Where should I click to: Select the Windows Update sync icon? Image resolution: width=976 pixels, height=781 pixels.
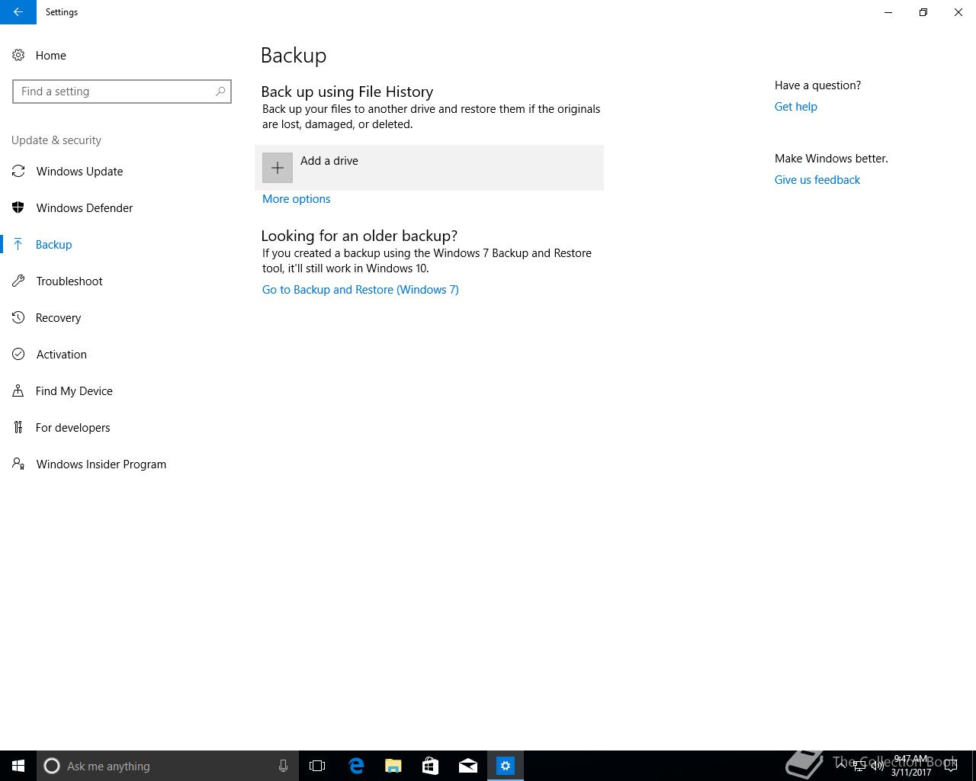[18, 171]
